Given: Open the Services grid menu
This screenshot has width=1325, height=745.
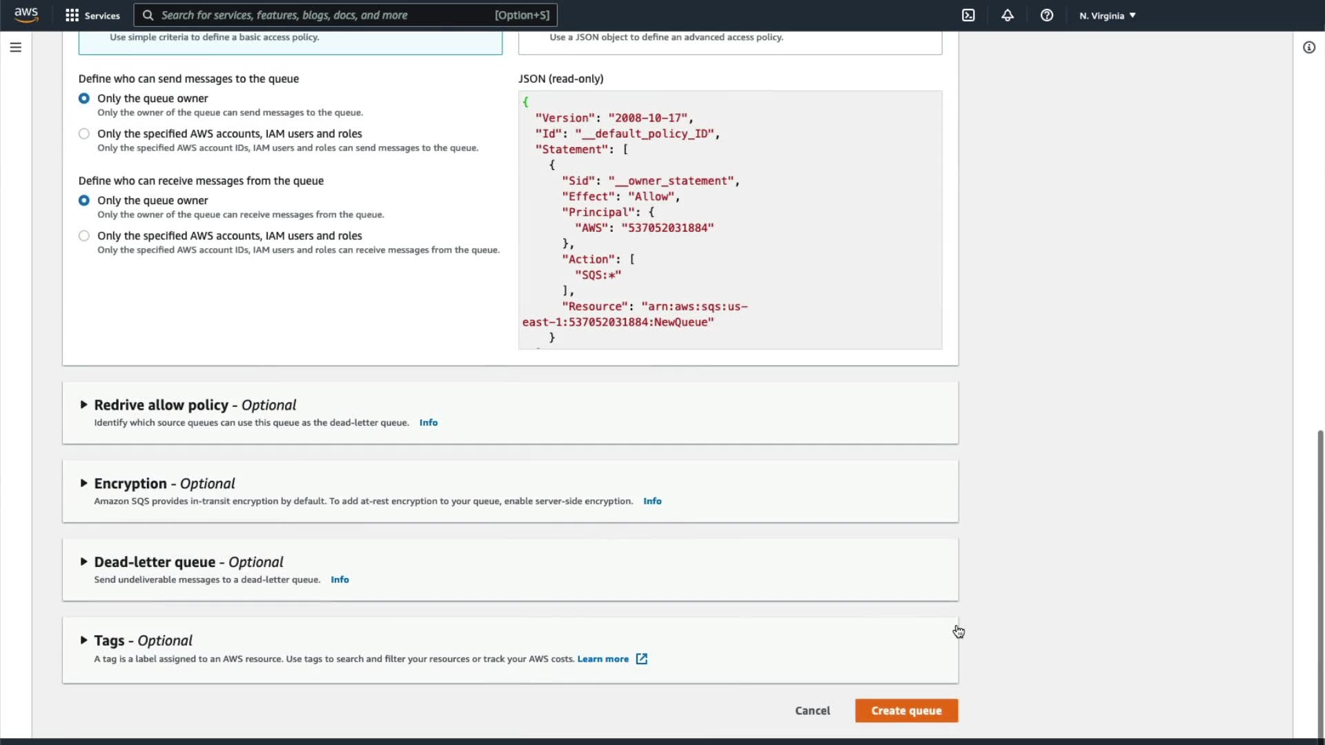Looking at the screenshot, I should pyautogui.click(x=72, y=15).
